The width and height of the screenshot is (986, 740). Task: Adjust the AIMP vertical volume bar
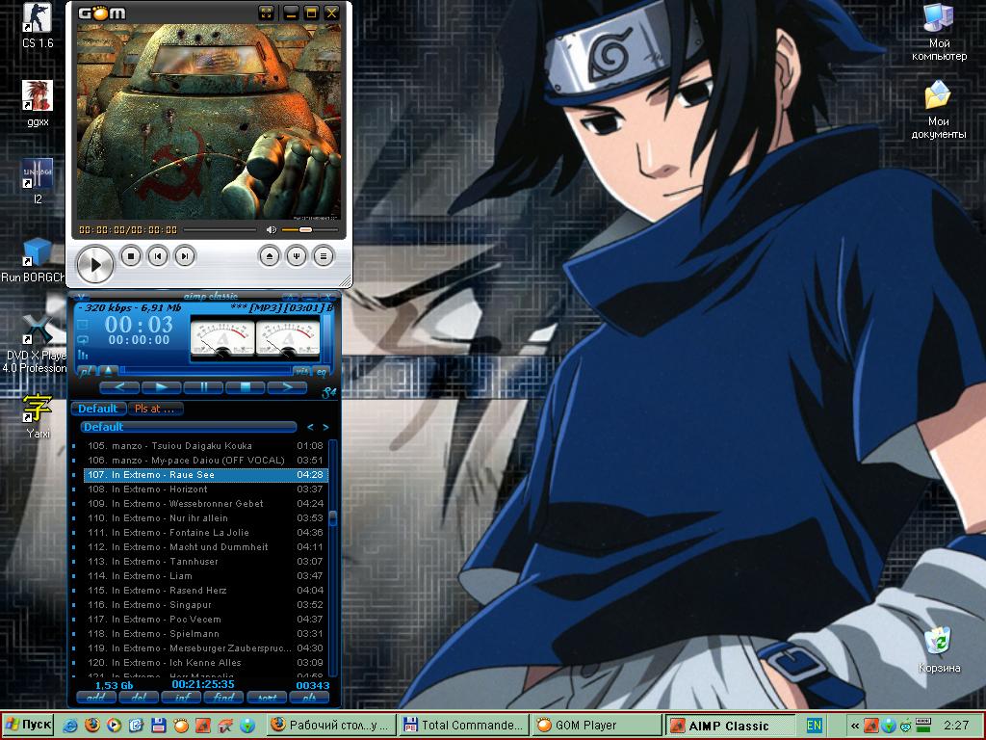coord(327,337)
